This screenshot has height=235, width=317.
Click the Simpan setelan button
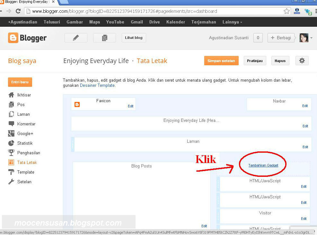coord(221,60)
